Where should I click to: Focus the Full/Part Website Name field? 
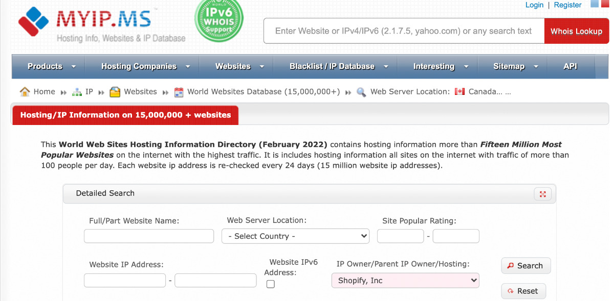(x=149, y=236)
